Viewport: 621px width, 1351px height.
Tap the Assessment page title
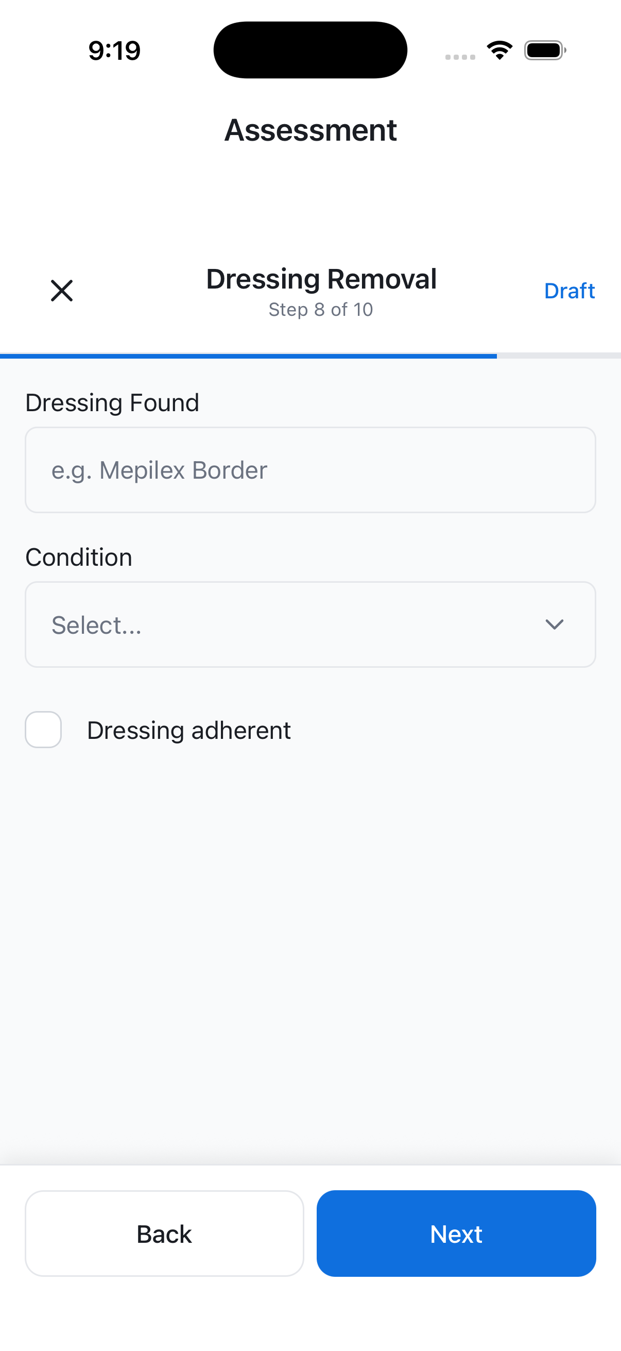pos(310,130)
